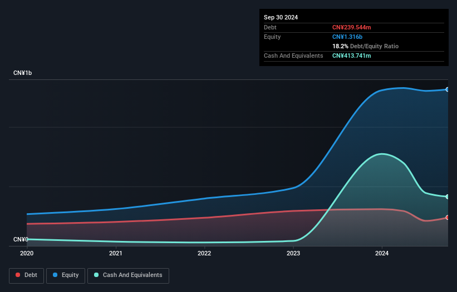Click the 2023 x-axis label
The image size is (457, 292).
293,253
